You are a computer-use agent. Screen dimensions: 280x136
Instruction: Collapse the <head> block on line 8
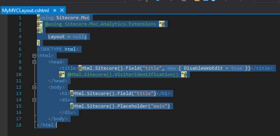[34, 62]
